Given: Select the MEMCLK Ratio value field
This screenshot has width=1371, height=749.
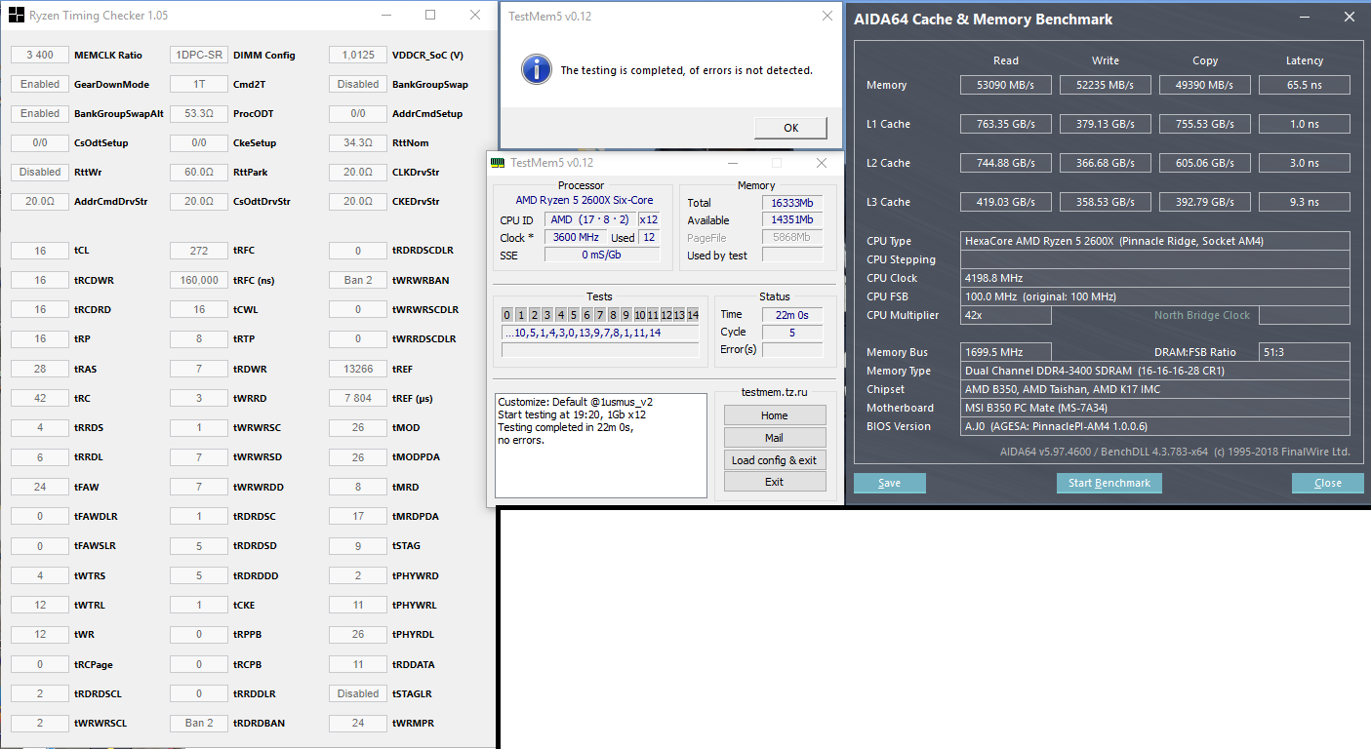Looking at the screenshot, I should (x=40, y=55).
